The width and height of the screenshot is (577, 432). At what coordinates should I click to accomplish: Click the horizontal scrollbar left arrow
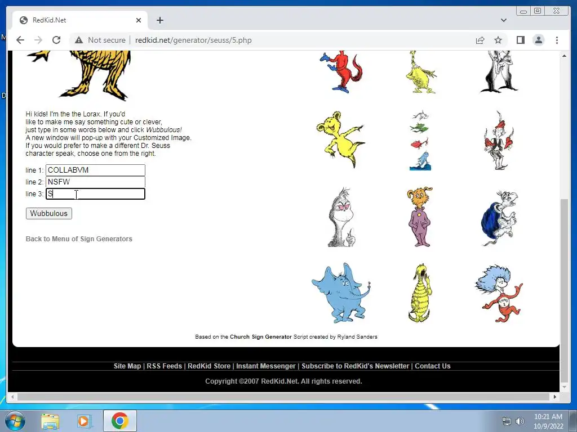(12, 397)
